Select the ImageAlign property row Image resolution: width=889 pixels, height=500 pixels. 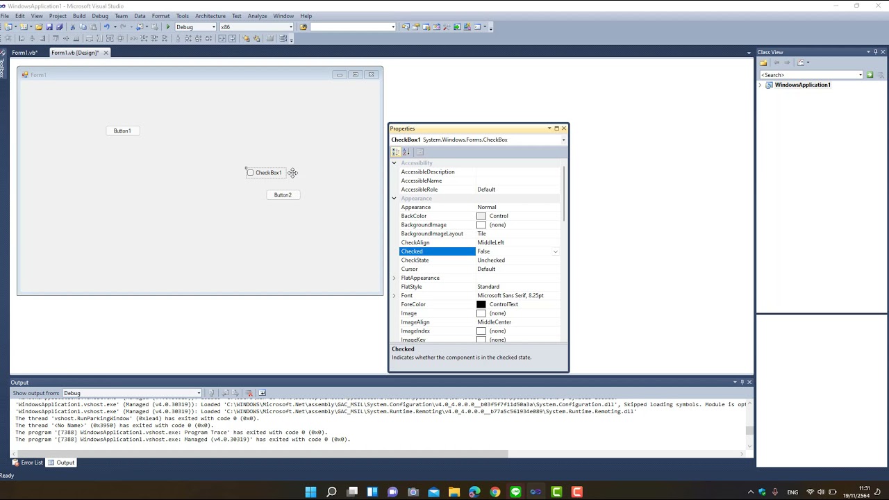(x=480, y=322)
